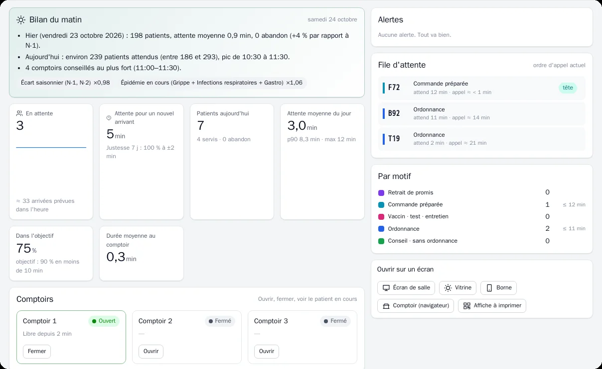
Task: Click the Patients aujourd'hui value 7
Action: [x=200, y=126]
